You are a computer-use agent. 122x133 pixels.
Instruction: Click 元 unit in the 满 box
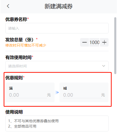49,95
